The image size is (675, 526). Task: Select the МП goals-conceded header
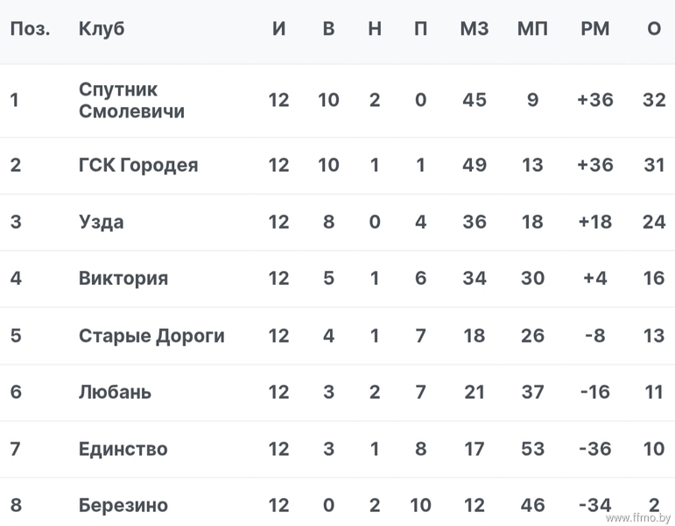pos(532,29)
